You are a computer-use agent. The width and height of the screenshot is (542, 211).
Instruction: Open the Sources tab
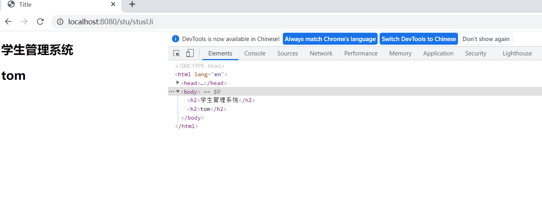click(x=288, y=53)
